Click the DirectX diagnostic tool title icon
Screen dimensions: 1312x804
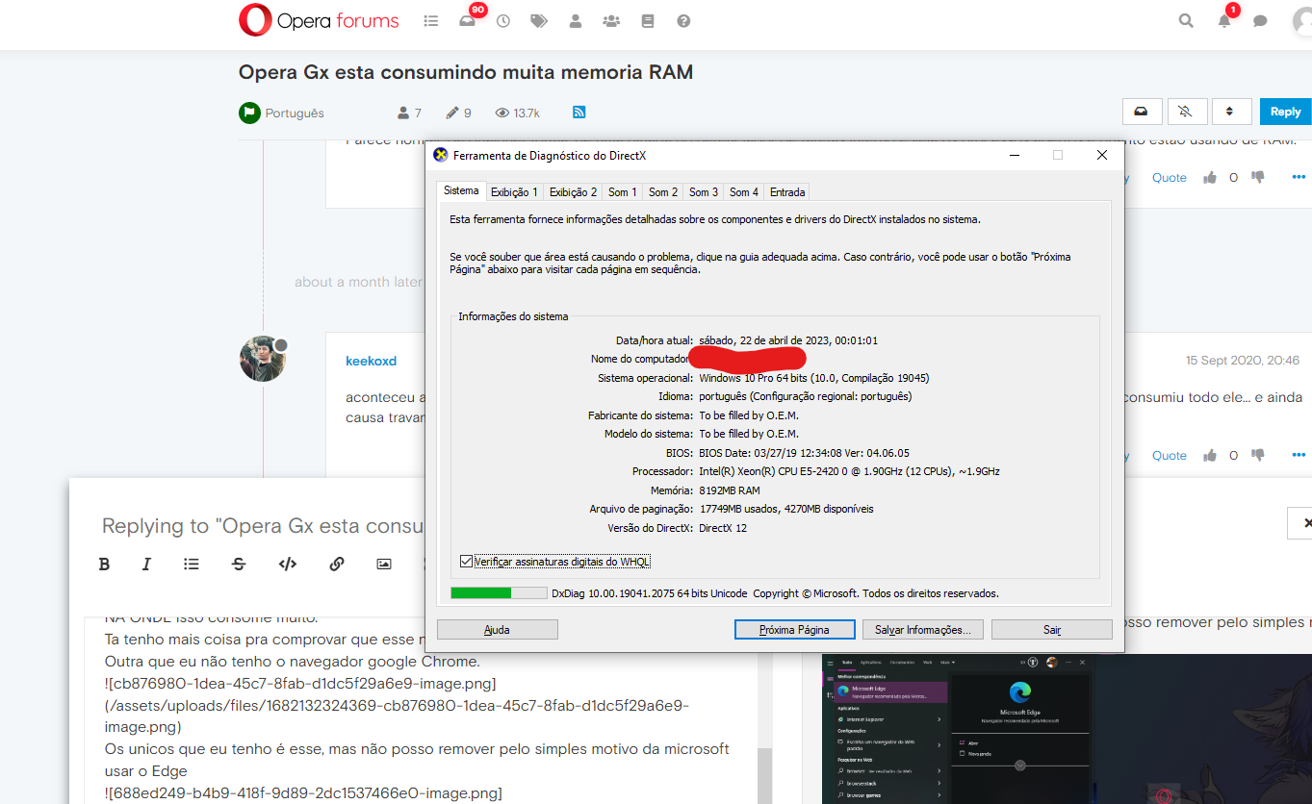pos(441,155)
